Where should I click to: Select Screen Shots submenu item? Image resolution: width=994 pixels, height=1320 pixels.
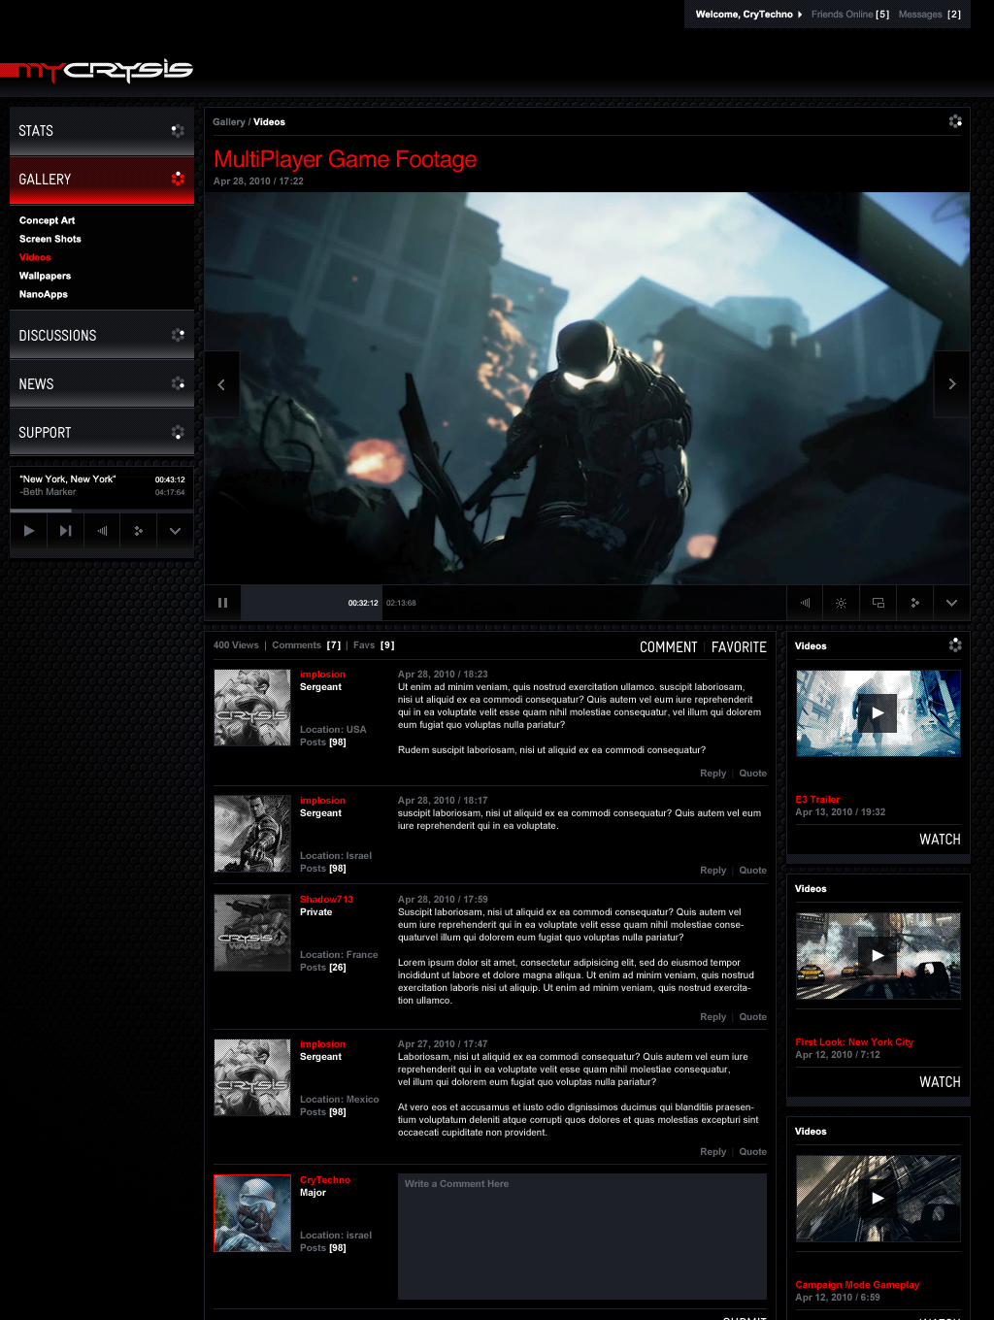(50, 239)
